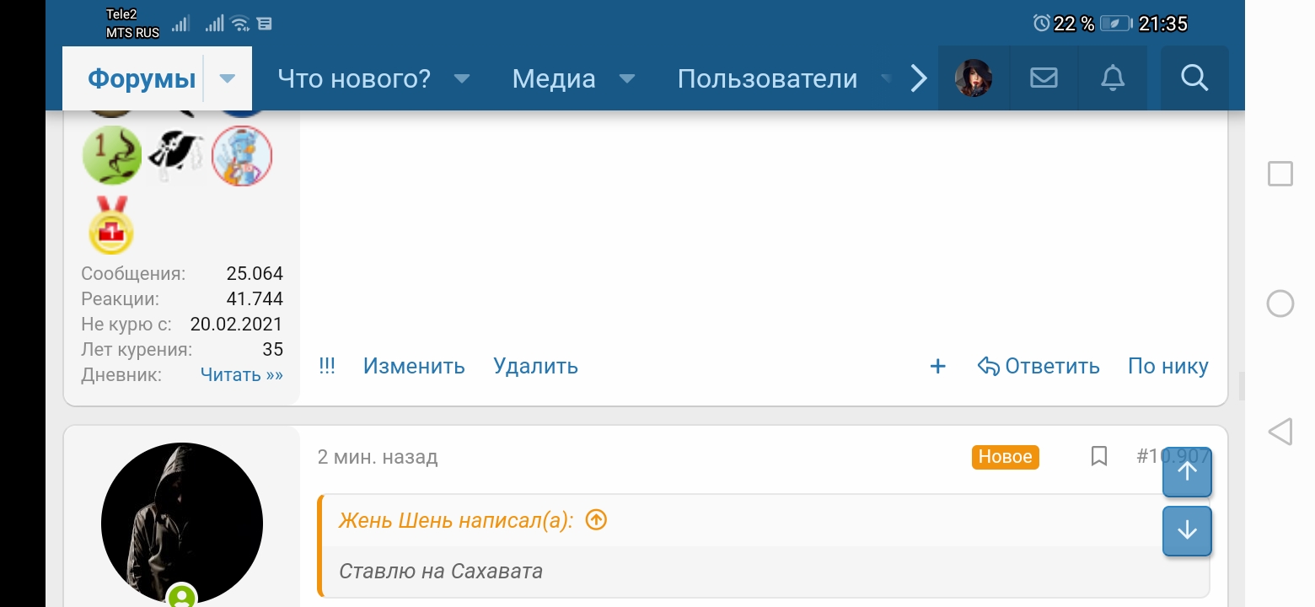Open the search icon in the navbar
The image size is (1315, 607).
(x=1194, y=78)
